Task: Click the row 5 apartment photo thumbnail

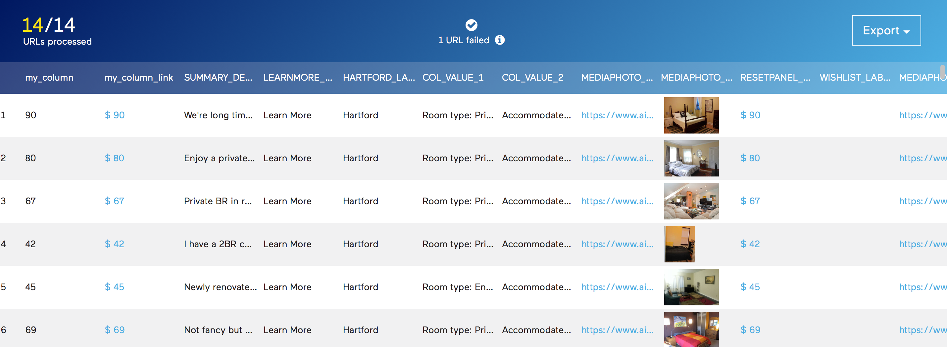Action: tap(691, 287)
